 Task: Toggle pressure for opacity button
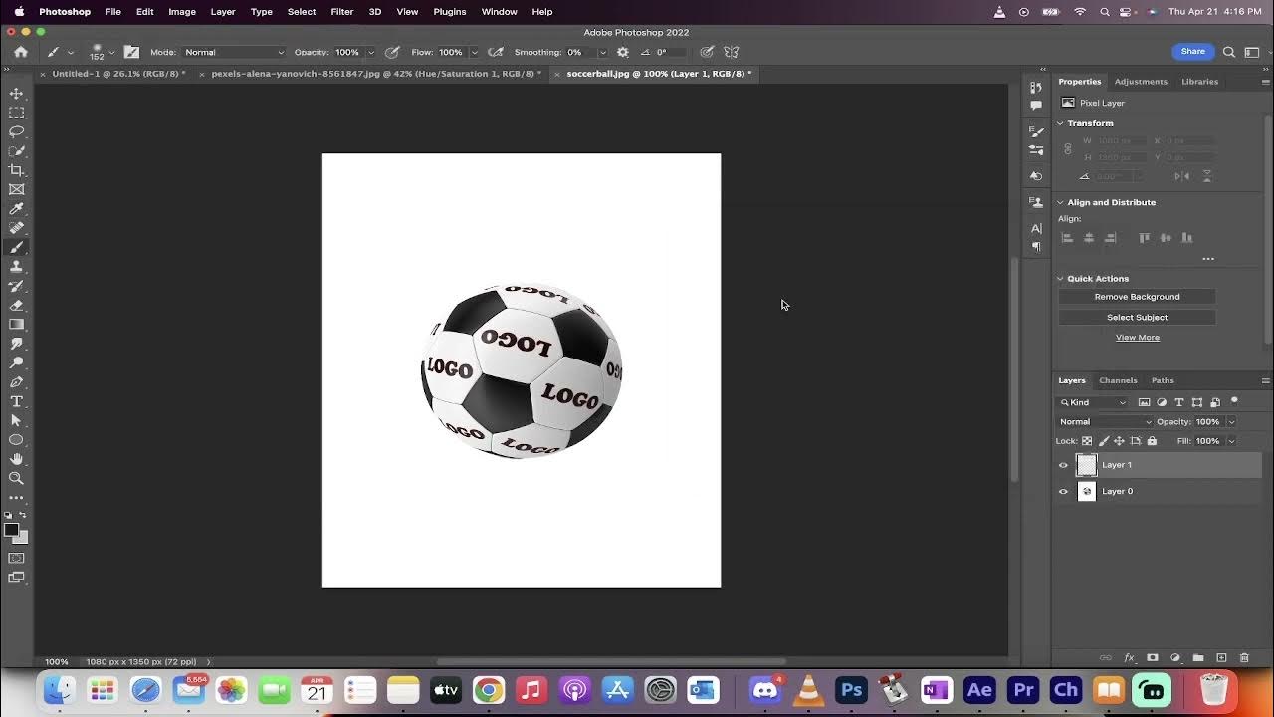tap(392, 52)
